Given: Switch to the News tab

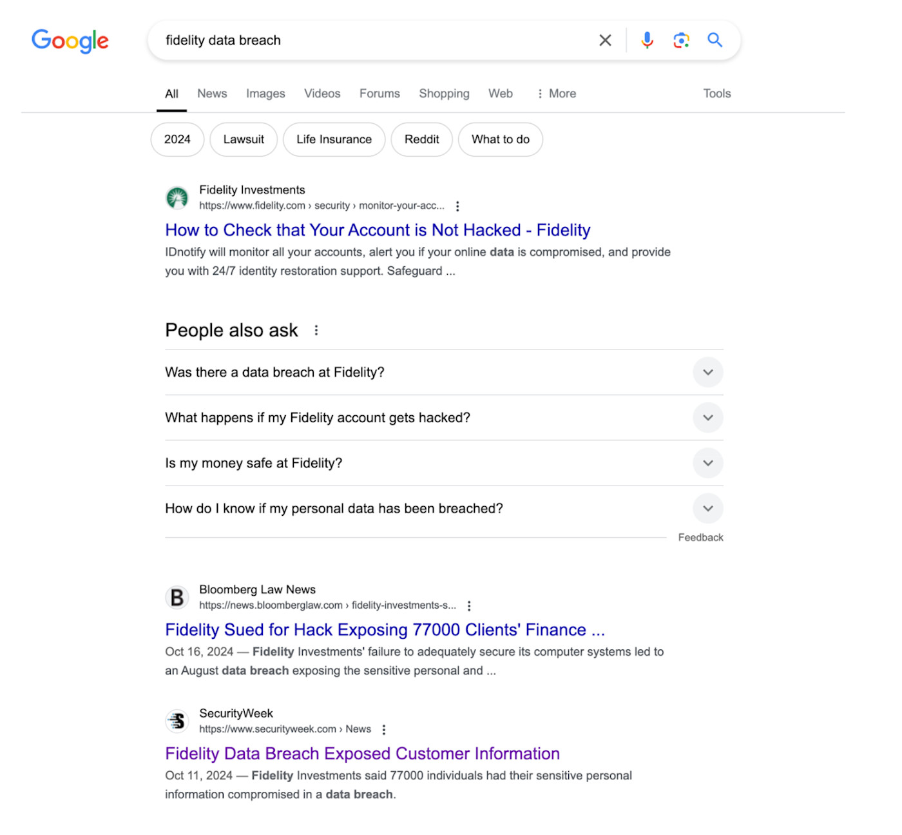Looking at the screenshot, I should point(211,93).
